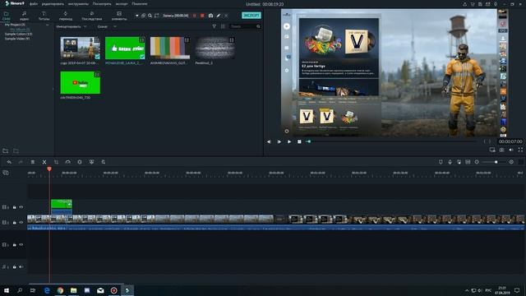Open the Green Screen tool icon
This screenshot has width=526, height=296.
[x=91, y=162]
